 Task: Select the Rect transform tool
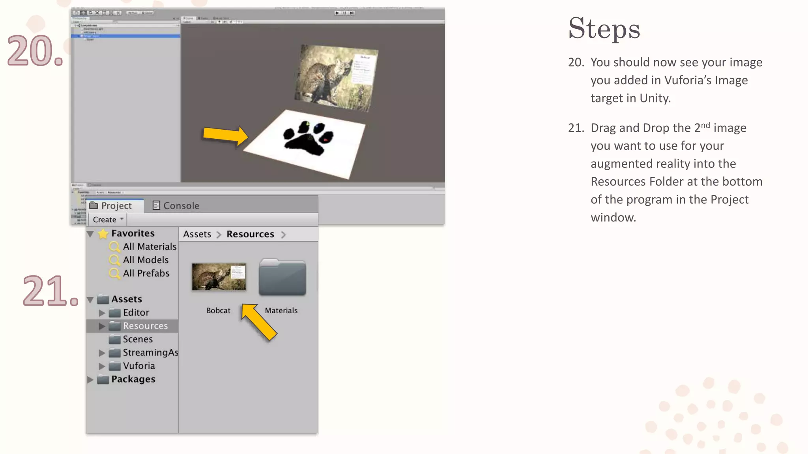104,13
